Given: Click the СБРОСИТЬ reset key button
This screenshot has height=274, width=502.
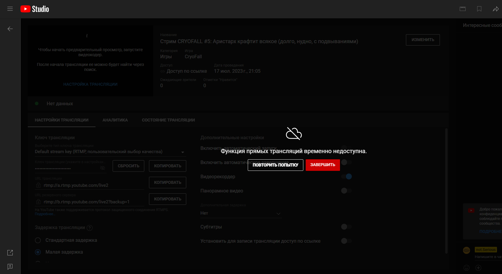Looking at the screenshot, I should (x=128, y=166).
